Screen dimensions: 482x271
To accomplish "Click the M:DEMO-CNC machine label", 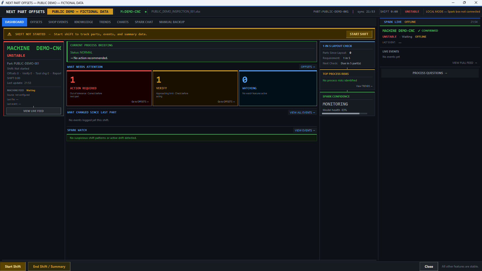I will tap(131, 12).
